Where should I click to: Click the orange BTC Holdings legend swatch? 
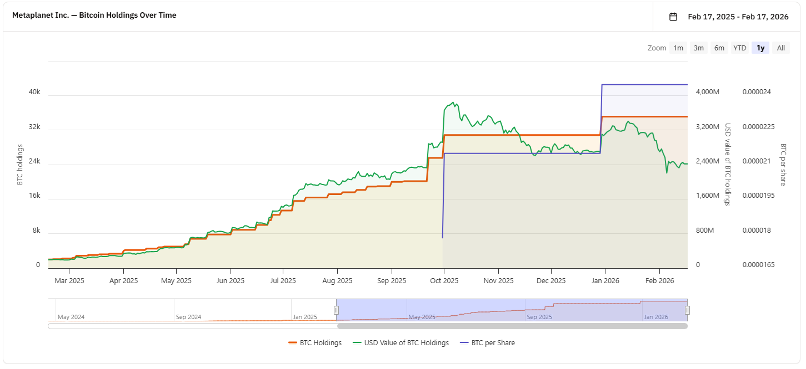[x=293, y=343]
